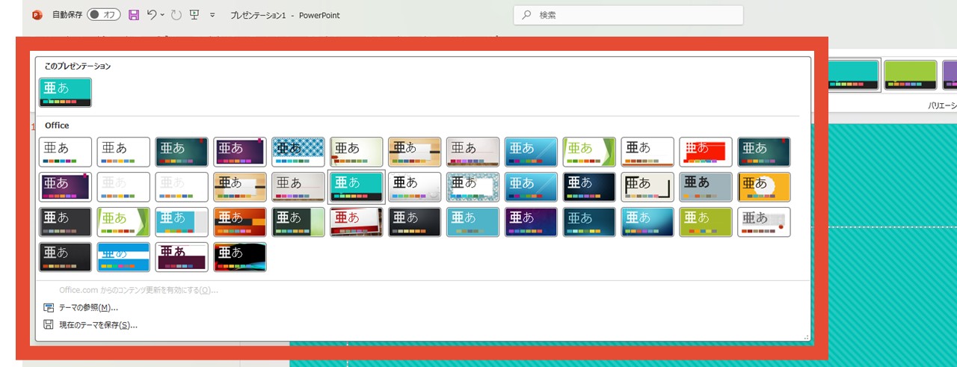957x367 pixels.
Task: Choose the red block theme in first row
Action: (x=706, y=152)
